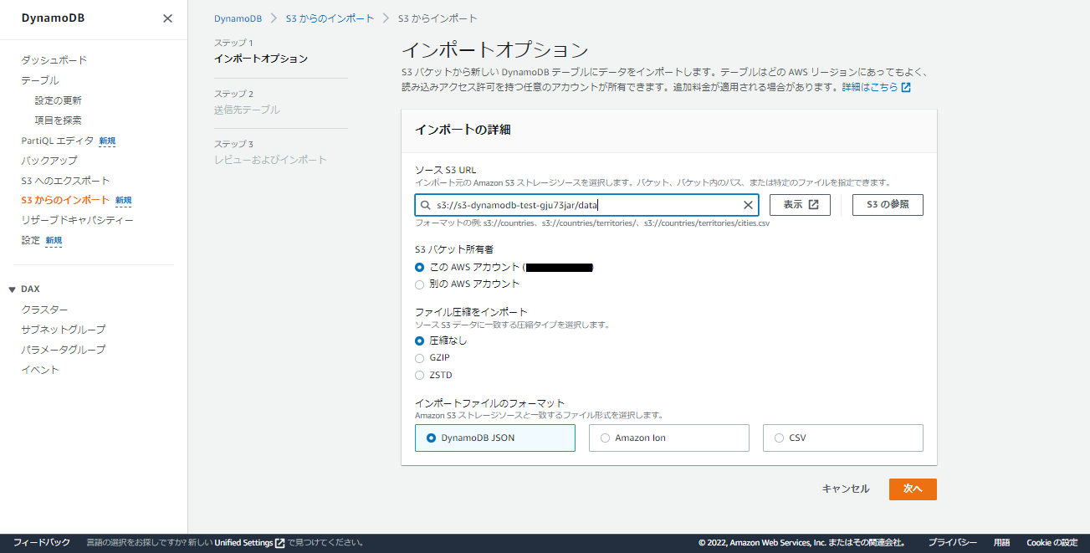Click the インポートオプション step 1 label
1090x553 pixels.
pos(261,59)
